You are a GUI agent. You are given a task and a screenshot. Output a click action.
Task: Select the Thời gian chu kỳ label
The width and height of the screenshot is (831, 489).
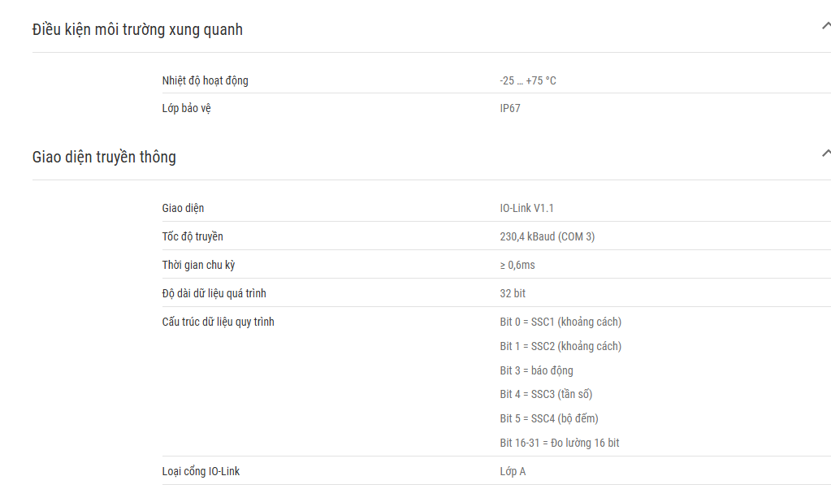198,265
